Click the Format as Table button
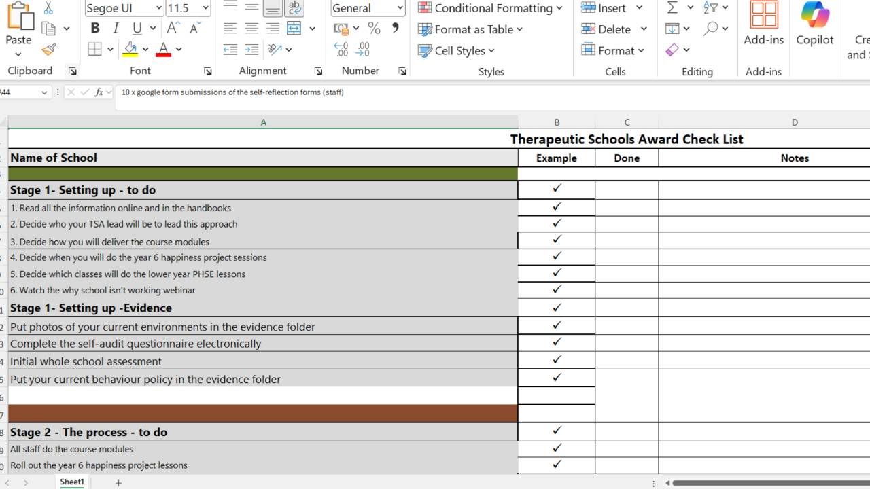The width and height of the screenshot is (870, 489). coord(470,29)
